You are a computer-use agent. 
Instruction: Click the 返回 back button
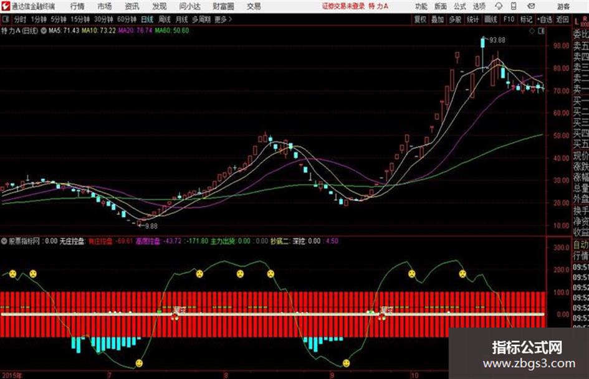pos(562,19)
